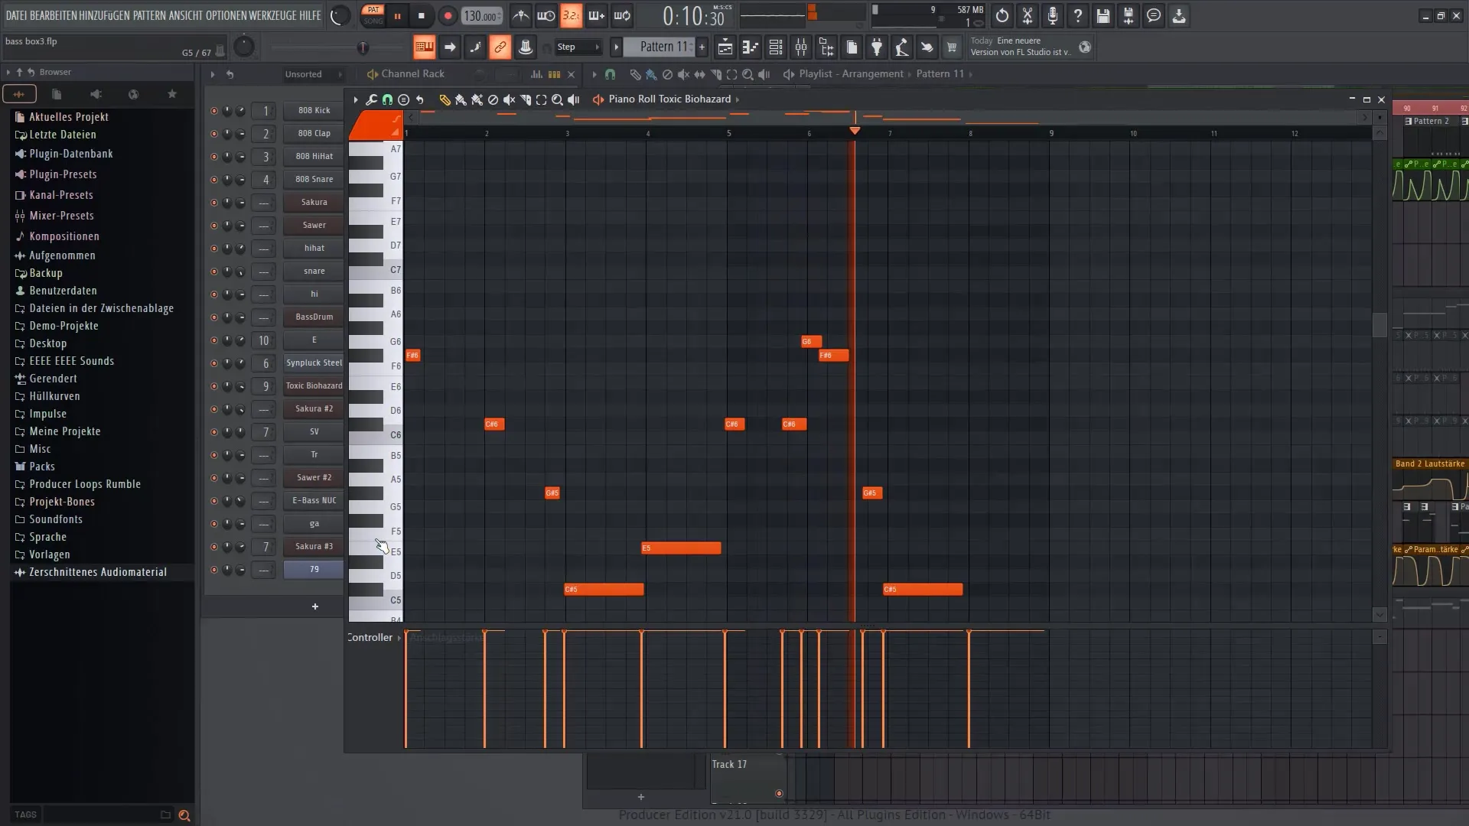Image resolution: width=1469 pixels, height=826 pixels.
Task: Select the Zoom tool in Piano Roll
Action: pos(557,99)
